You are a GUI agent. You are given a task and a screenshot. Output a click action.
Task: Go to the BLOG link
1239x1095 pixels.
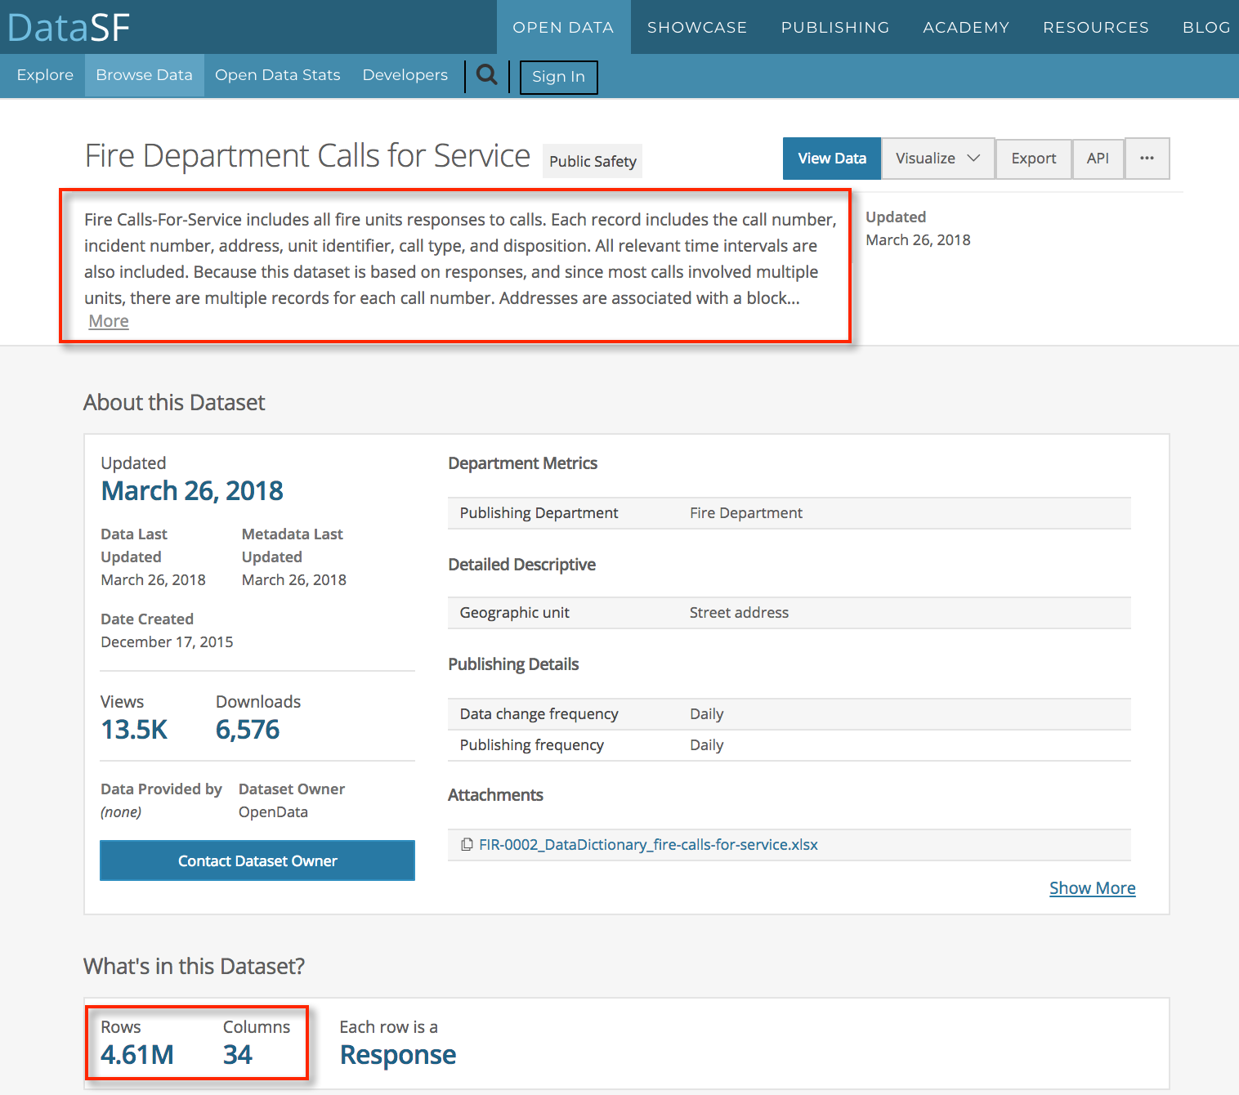point(1206,27)
